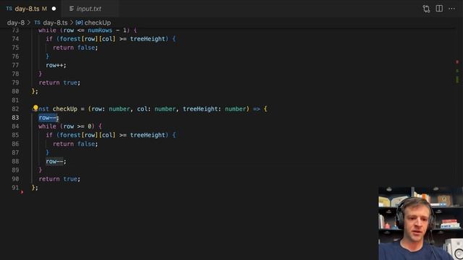Click line number 82 in gutter

click(15, 109)
